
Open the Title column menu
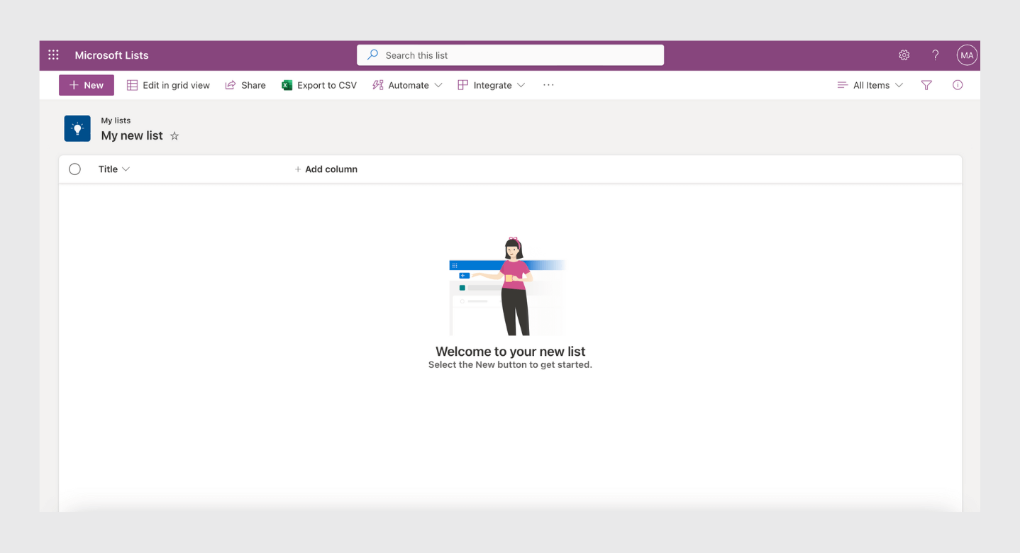click(126, 169)
